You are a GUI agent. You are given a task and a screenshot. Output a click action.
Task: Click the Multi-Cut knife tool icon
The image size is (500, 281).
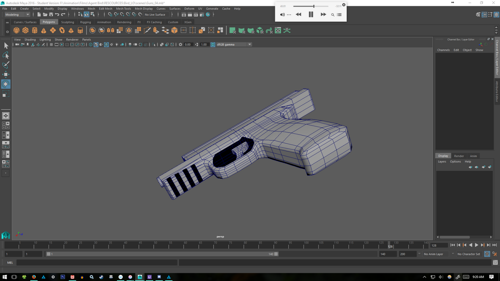coord(147,31)
